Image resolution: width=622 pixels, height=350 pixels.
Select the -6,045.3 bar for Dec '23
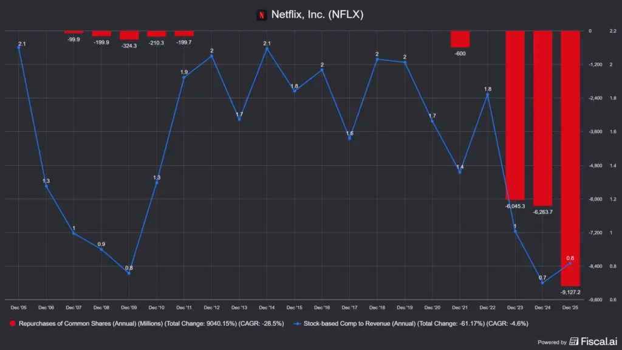coord(515,115)
